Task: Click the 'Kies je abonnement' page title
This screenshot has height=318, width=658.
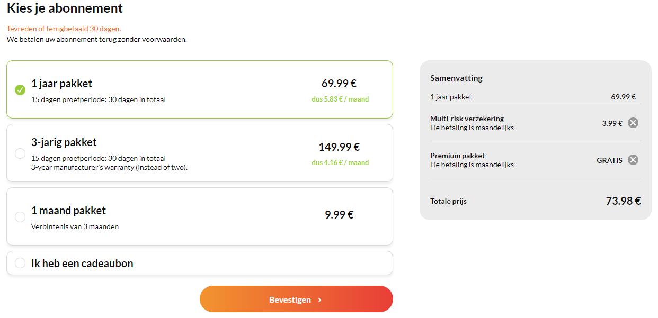Action: [x=64, y=8]
